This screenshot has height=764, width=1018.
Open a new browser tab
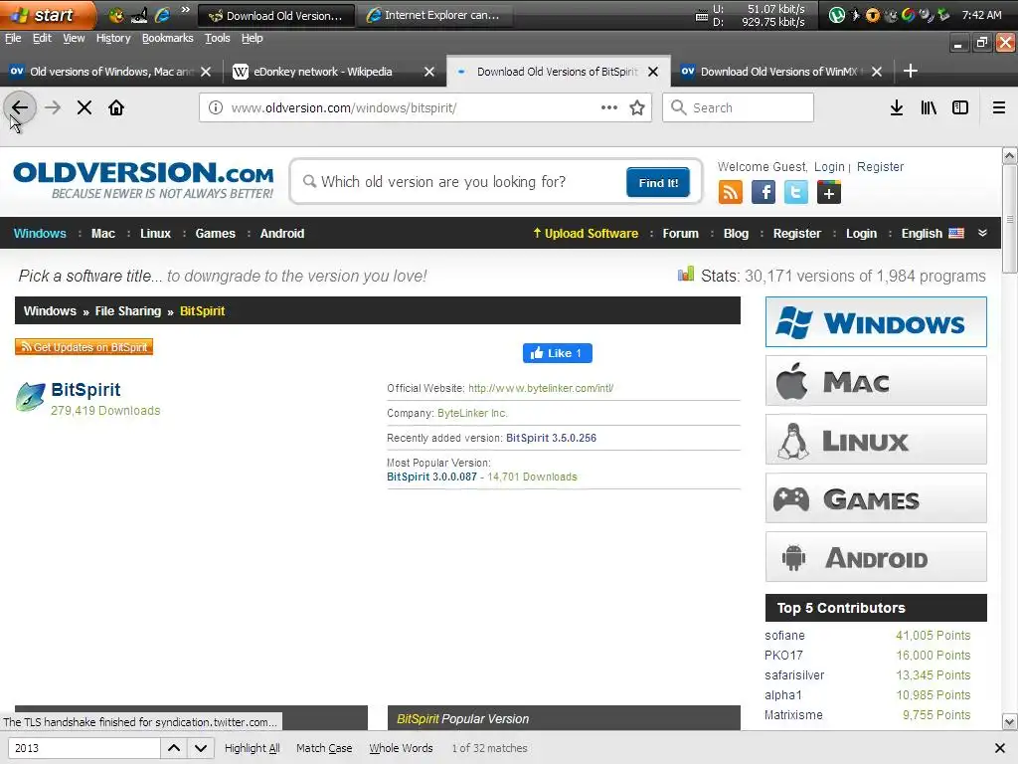tap(911, 71)
